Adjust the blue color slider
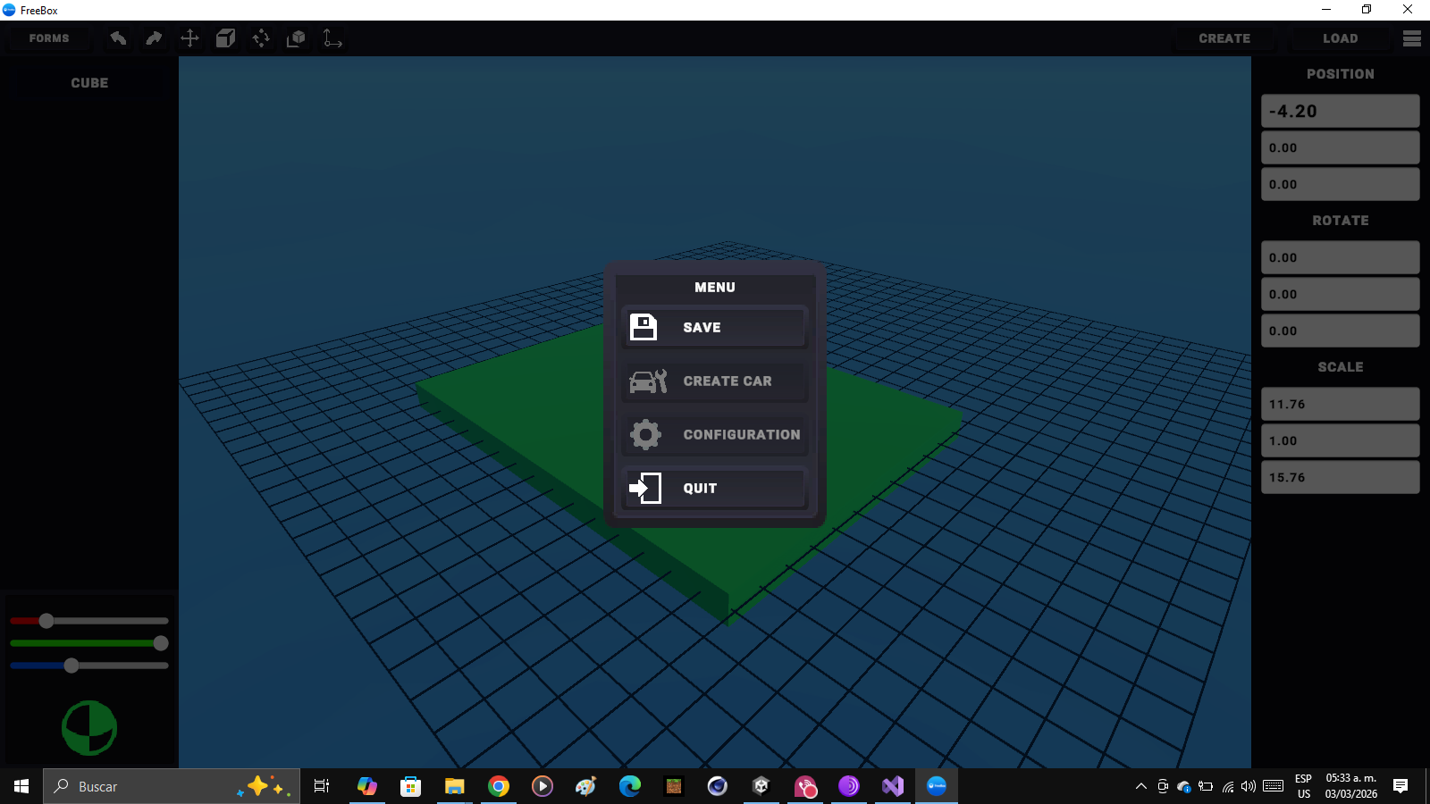Image resolution: width=1430 pixels, height=804 pixels. click(89, 666)
